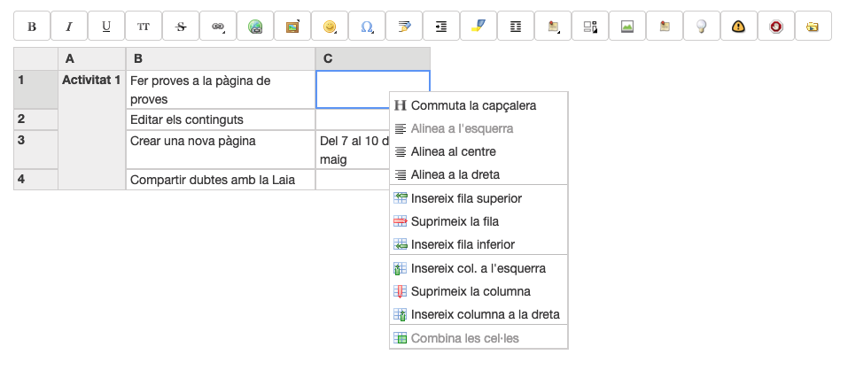
Task: Open the link insertion dropdown
Action: 218,27
